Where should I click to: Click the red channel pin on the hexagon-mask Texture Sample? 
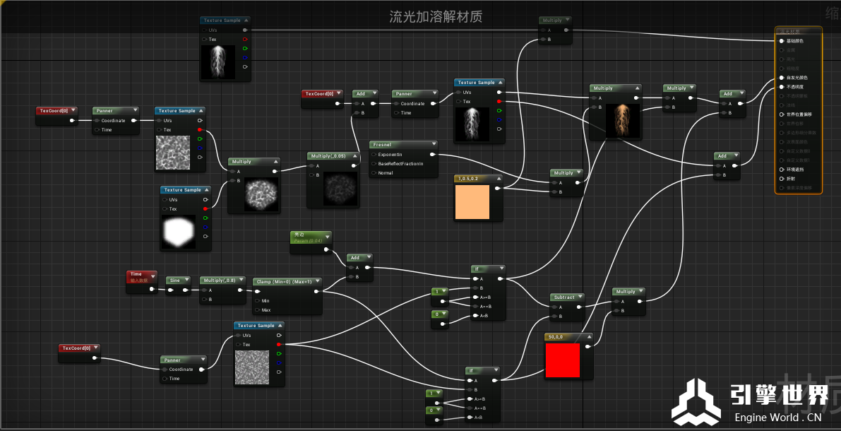[205, 209]
